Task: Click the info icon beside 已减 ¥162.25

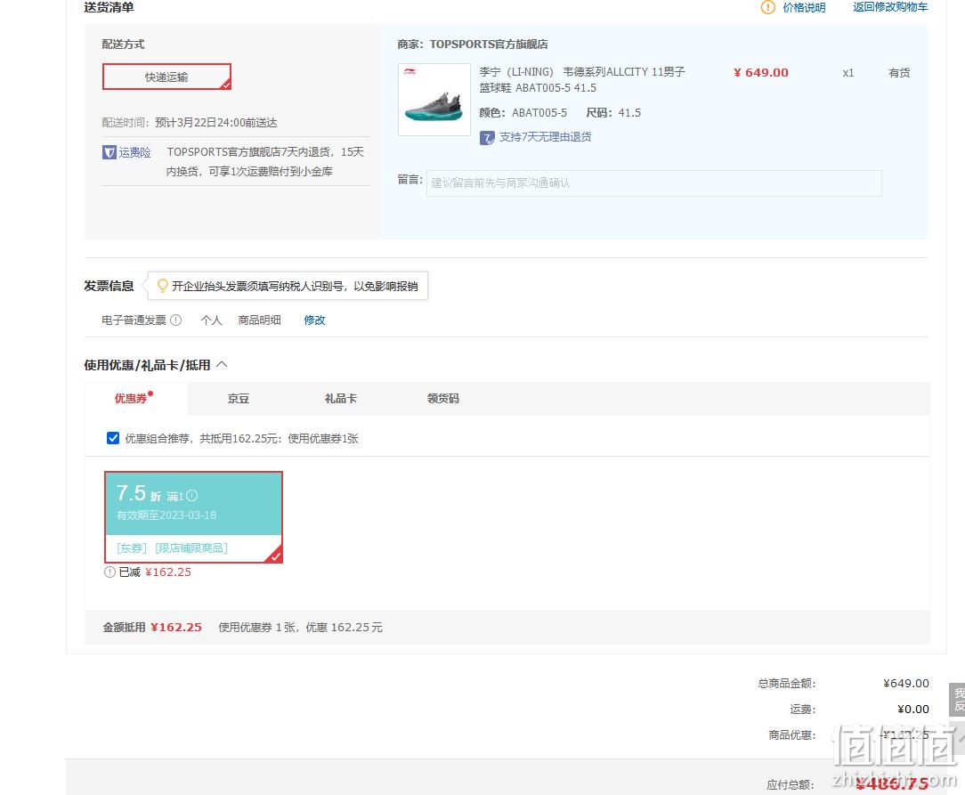Action: (109, 572)
